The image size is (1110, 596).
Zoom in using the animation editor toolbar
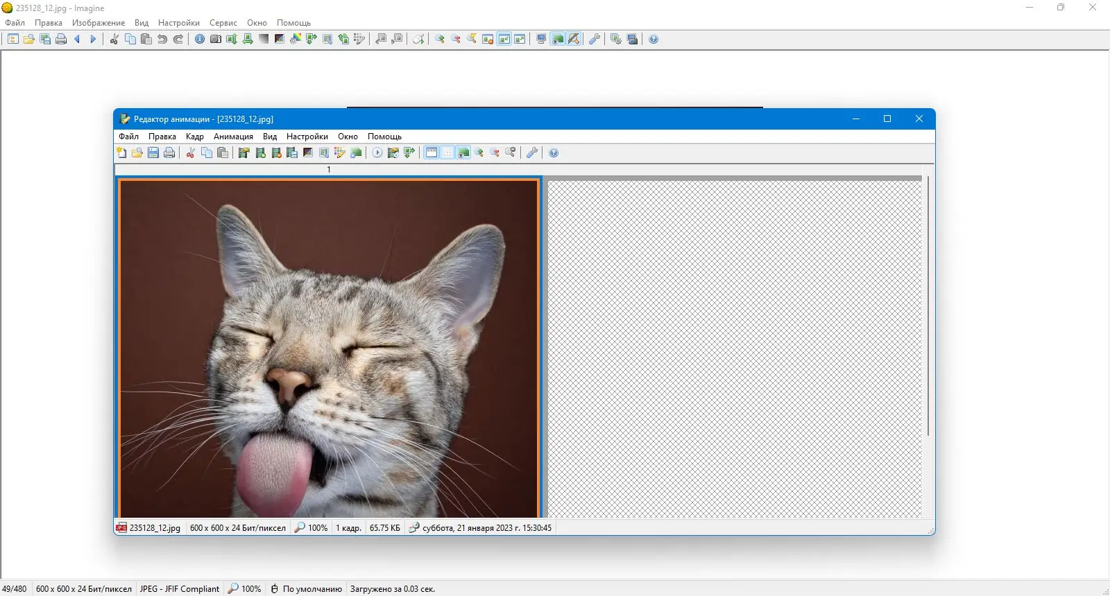point(479,152)
